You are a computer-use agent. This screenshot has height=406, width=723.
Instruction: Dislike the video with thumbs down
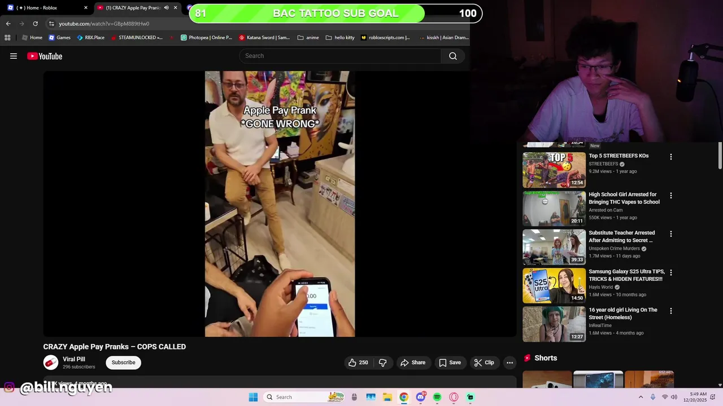(x=382, y=363)
